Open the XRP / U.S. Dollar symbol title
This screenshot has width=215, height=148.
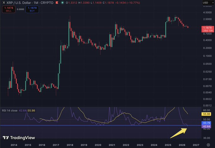point(30,3)
